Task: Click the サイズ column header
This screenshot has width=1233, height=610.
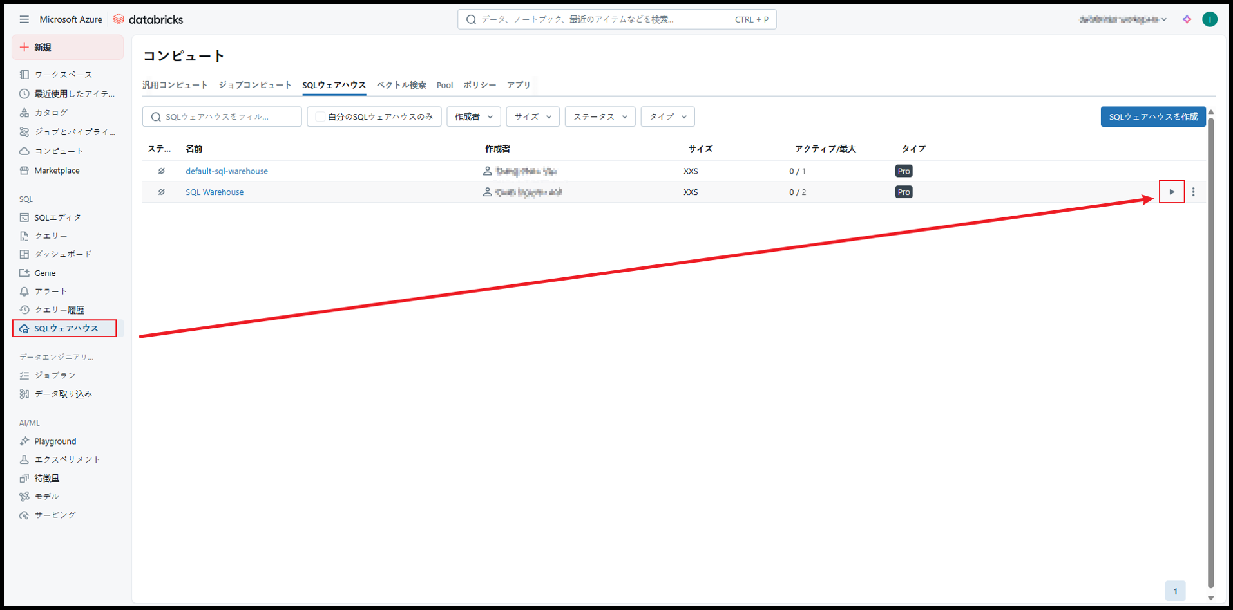Action: point(700,149)
